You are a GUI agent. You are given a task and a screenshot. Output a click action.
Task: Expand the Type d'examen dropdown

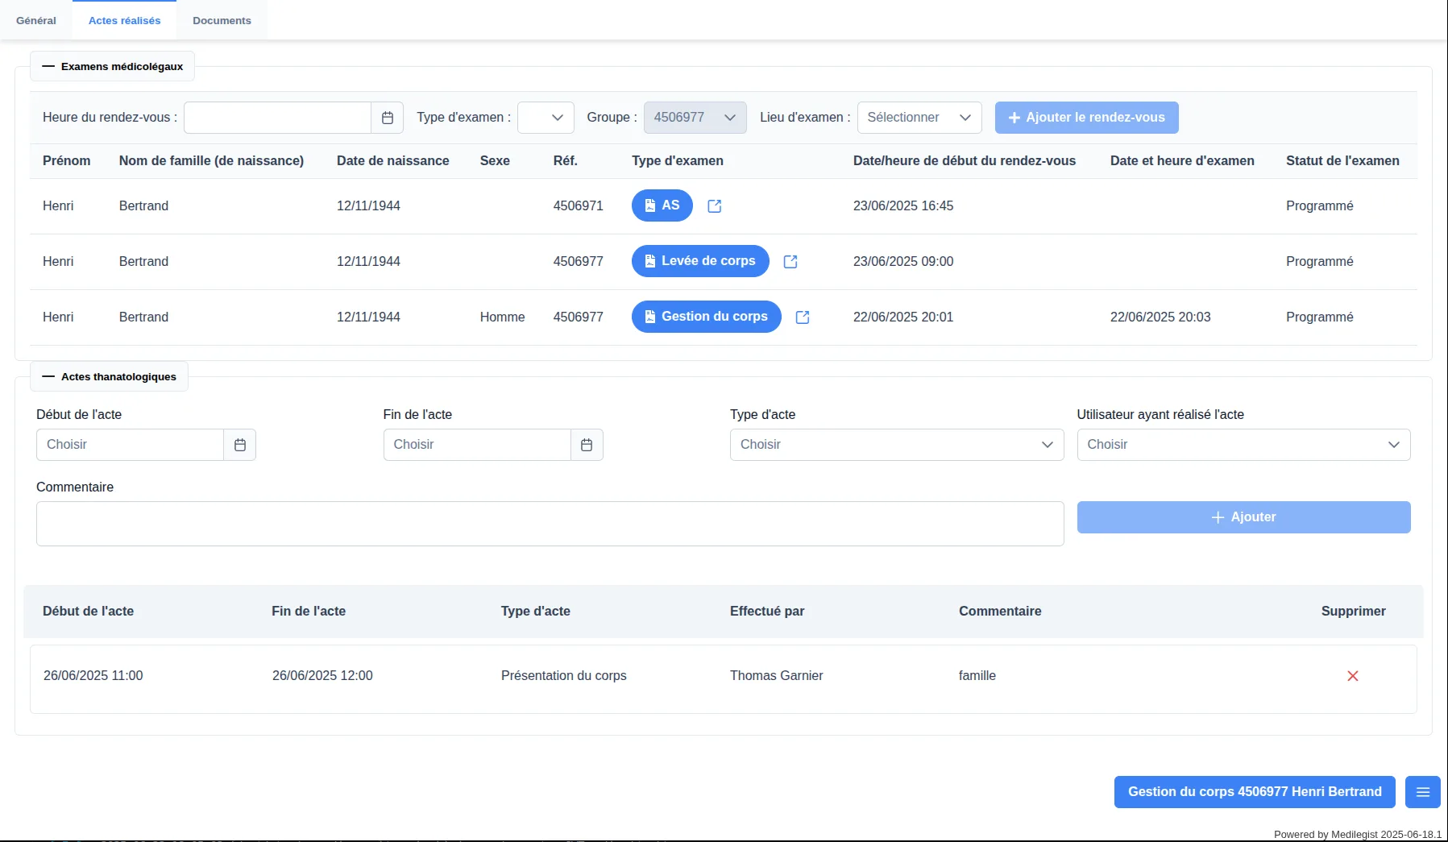(546, 118)
